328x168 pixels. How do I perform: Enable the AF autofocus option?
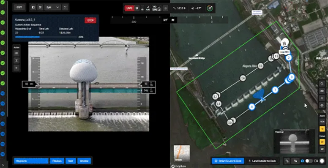(322, 142)
